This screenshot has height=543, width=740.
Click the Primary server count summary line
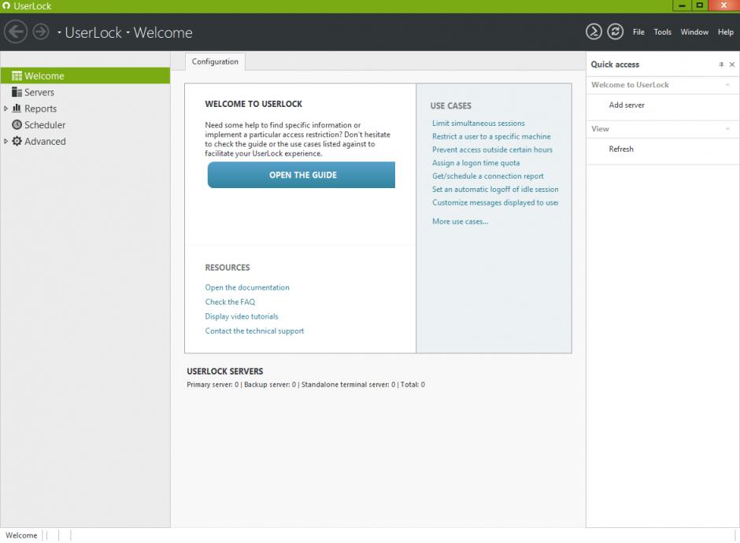click(305, 385)
